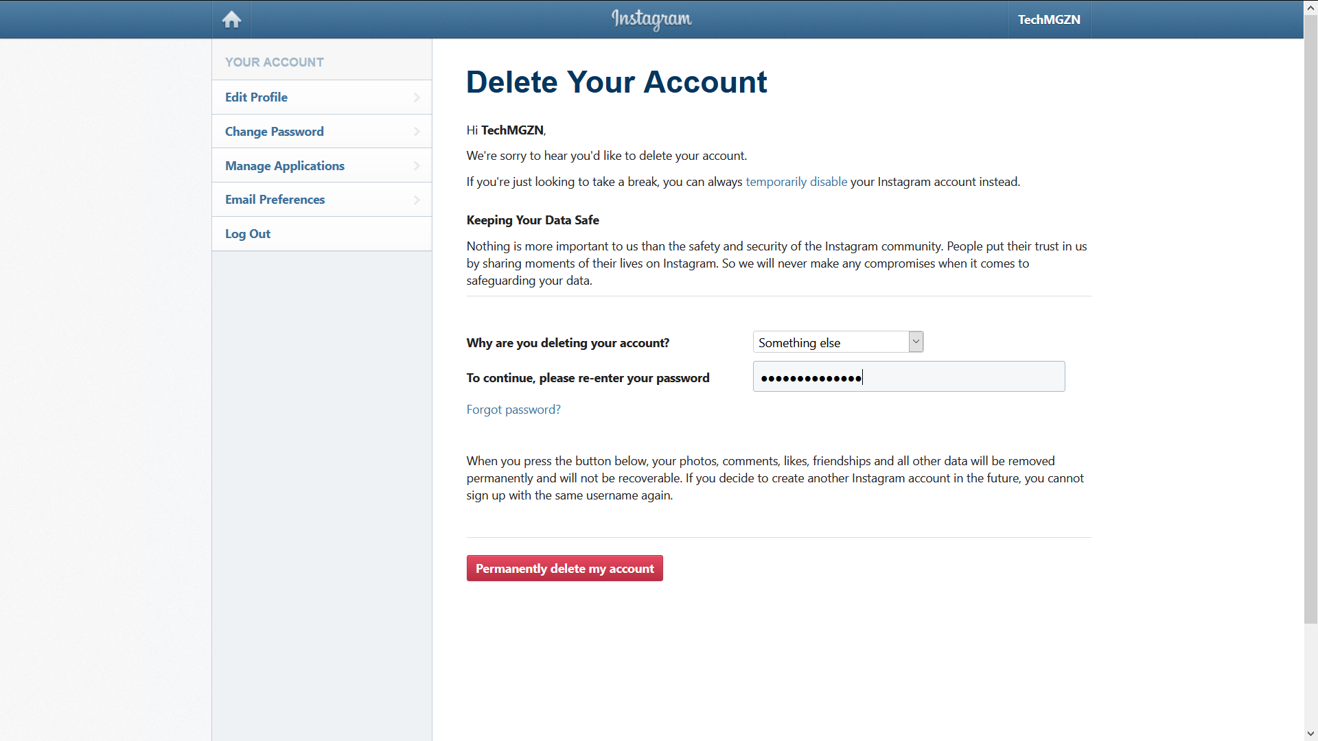Click the scrollbar down arrow
1318x741 pixels.
tap(1310, 733)
